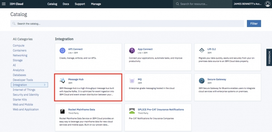Click the Message Hub service icon
This screenshot has height=132, width=272.
click(62, 81)
